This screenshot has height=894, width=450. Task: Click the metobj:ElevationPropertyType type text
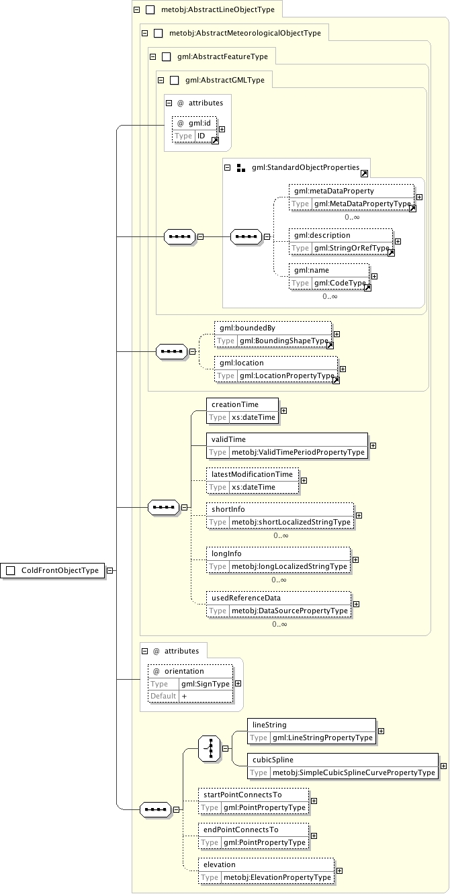(277, 877)
